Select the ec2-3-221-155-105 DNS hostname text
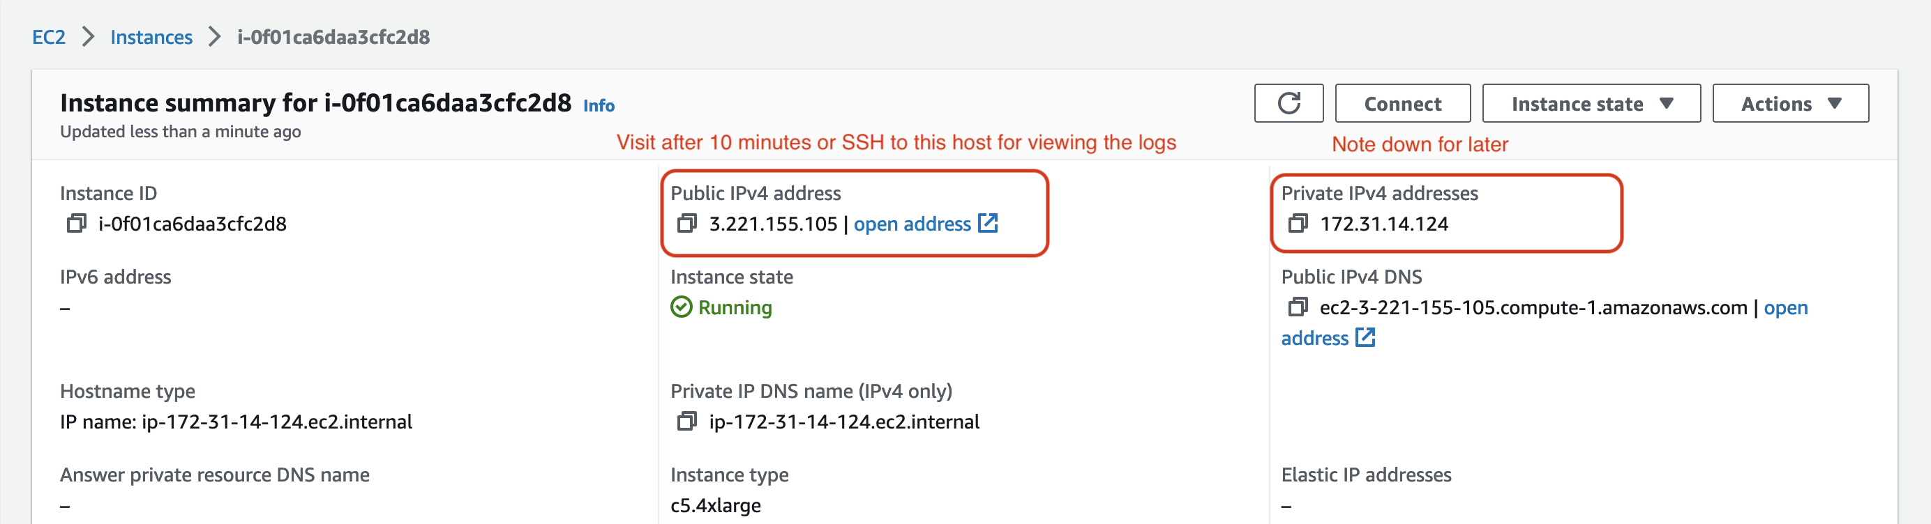 (1532, 308)
